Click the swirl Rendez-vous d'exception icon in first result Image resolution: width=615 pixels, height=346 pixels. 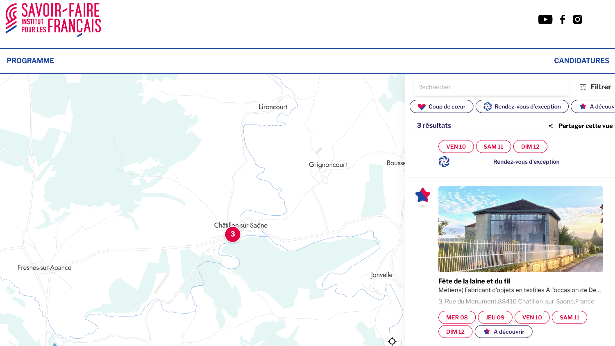point(444,162)
